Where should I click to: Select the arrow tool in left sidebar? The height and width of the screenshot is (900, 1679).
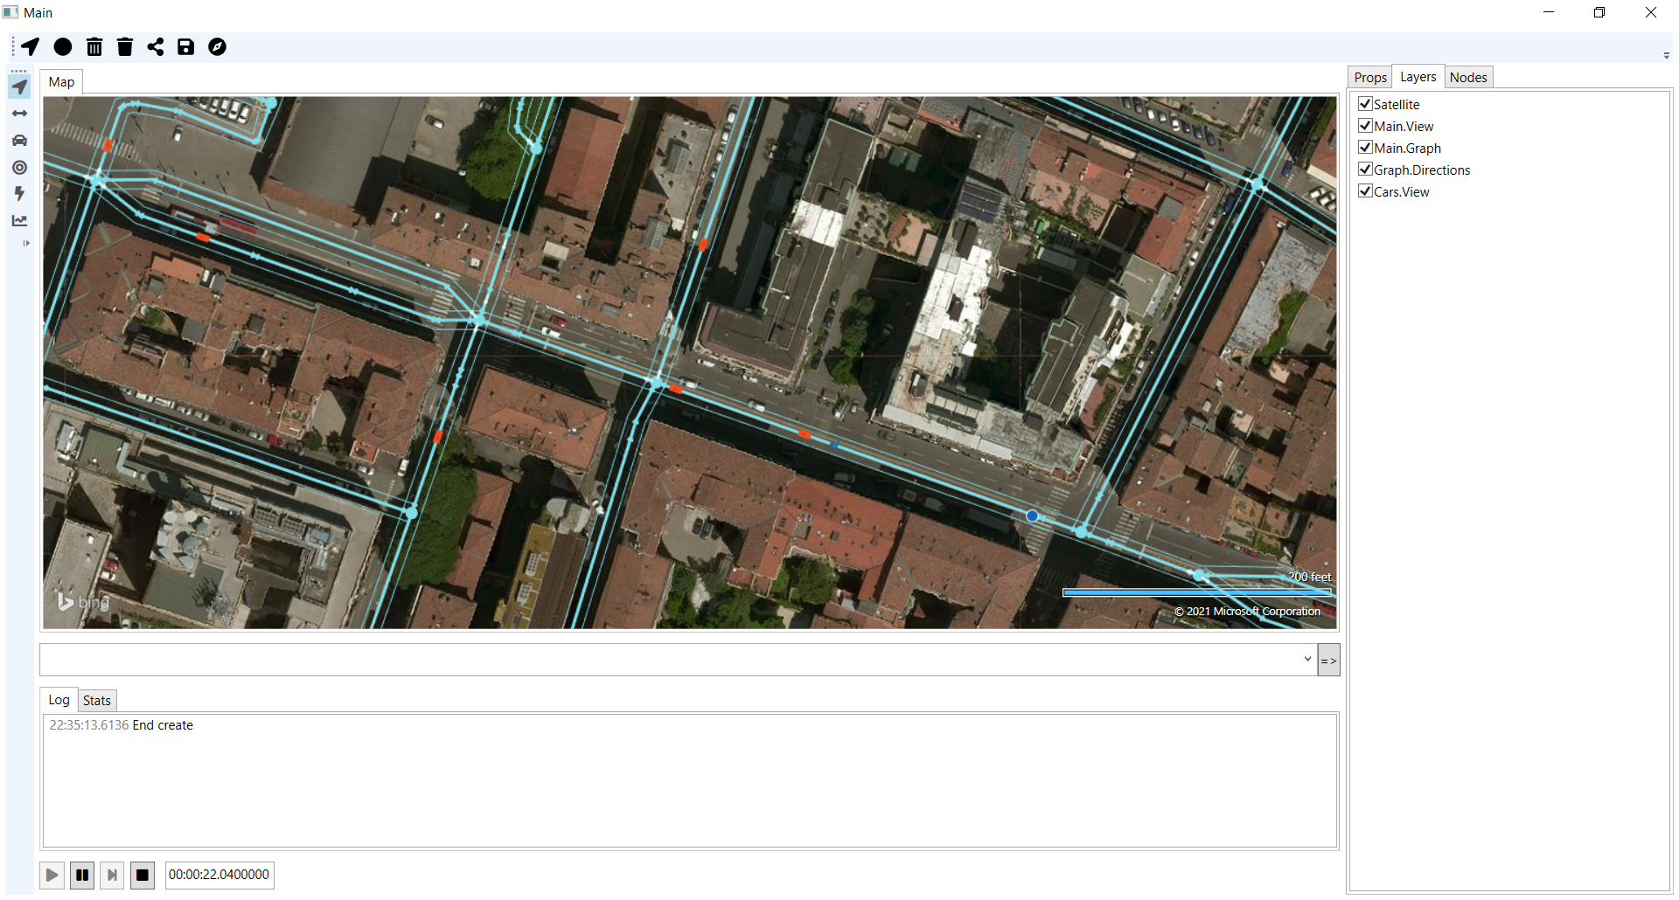pos(19,87)
